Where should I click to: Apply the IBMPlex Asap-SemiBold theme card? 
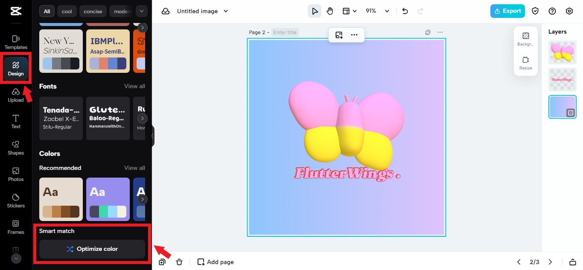point(108,51)
